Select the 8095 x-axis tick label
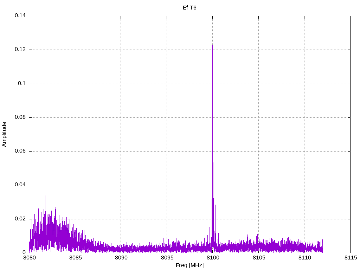The image size is (360, 270). (167, 258)
